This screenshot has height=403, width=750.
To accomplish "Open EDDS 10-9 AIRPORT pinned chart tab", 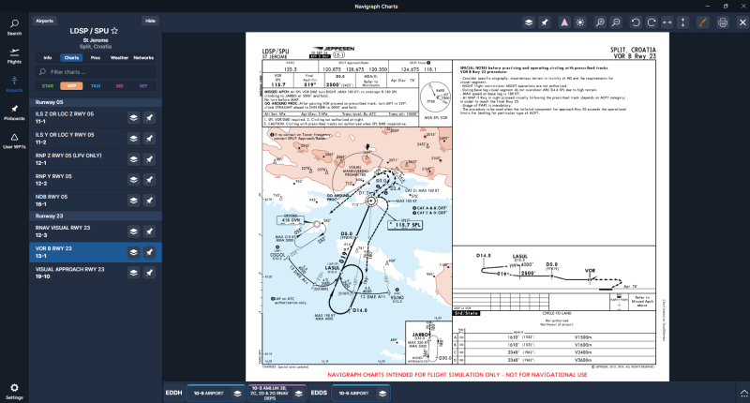I will point(361,393).
